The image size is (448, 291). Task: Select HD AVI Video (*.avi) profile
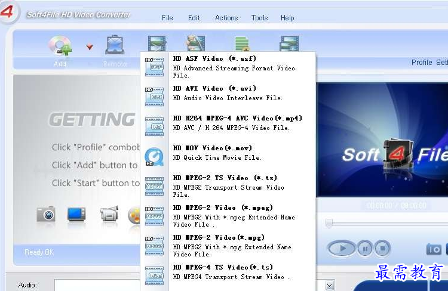coord(229,97)
